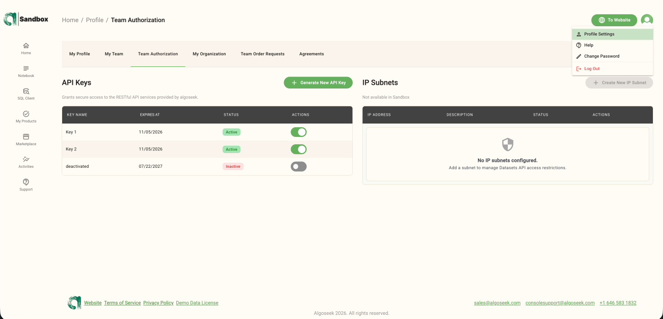Click the Profile breadcrumb link
The width and height of the screenshot is (663, 319).
click(x=95, y=20)
